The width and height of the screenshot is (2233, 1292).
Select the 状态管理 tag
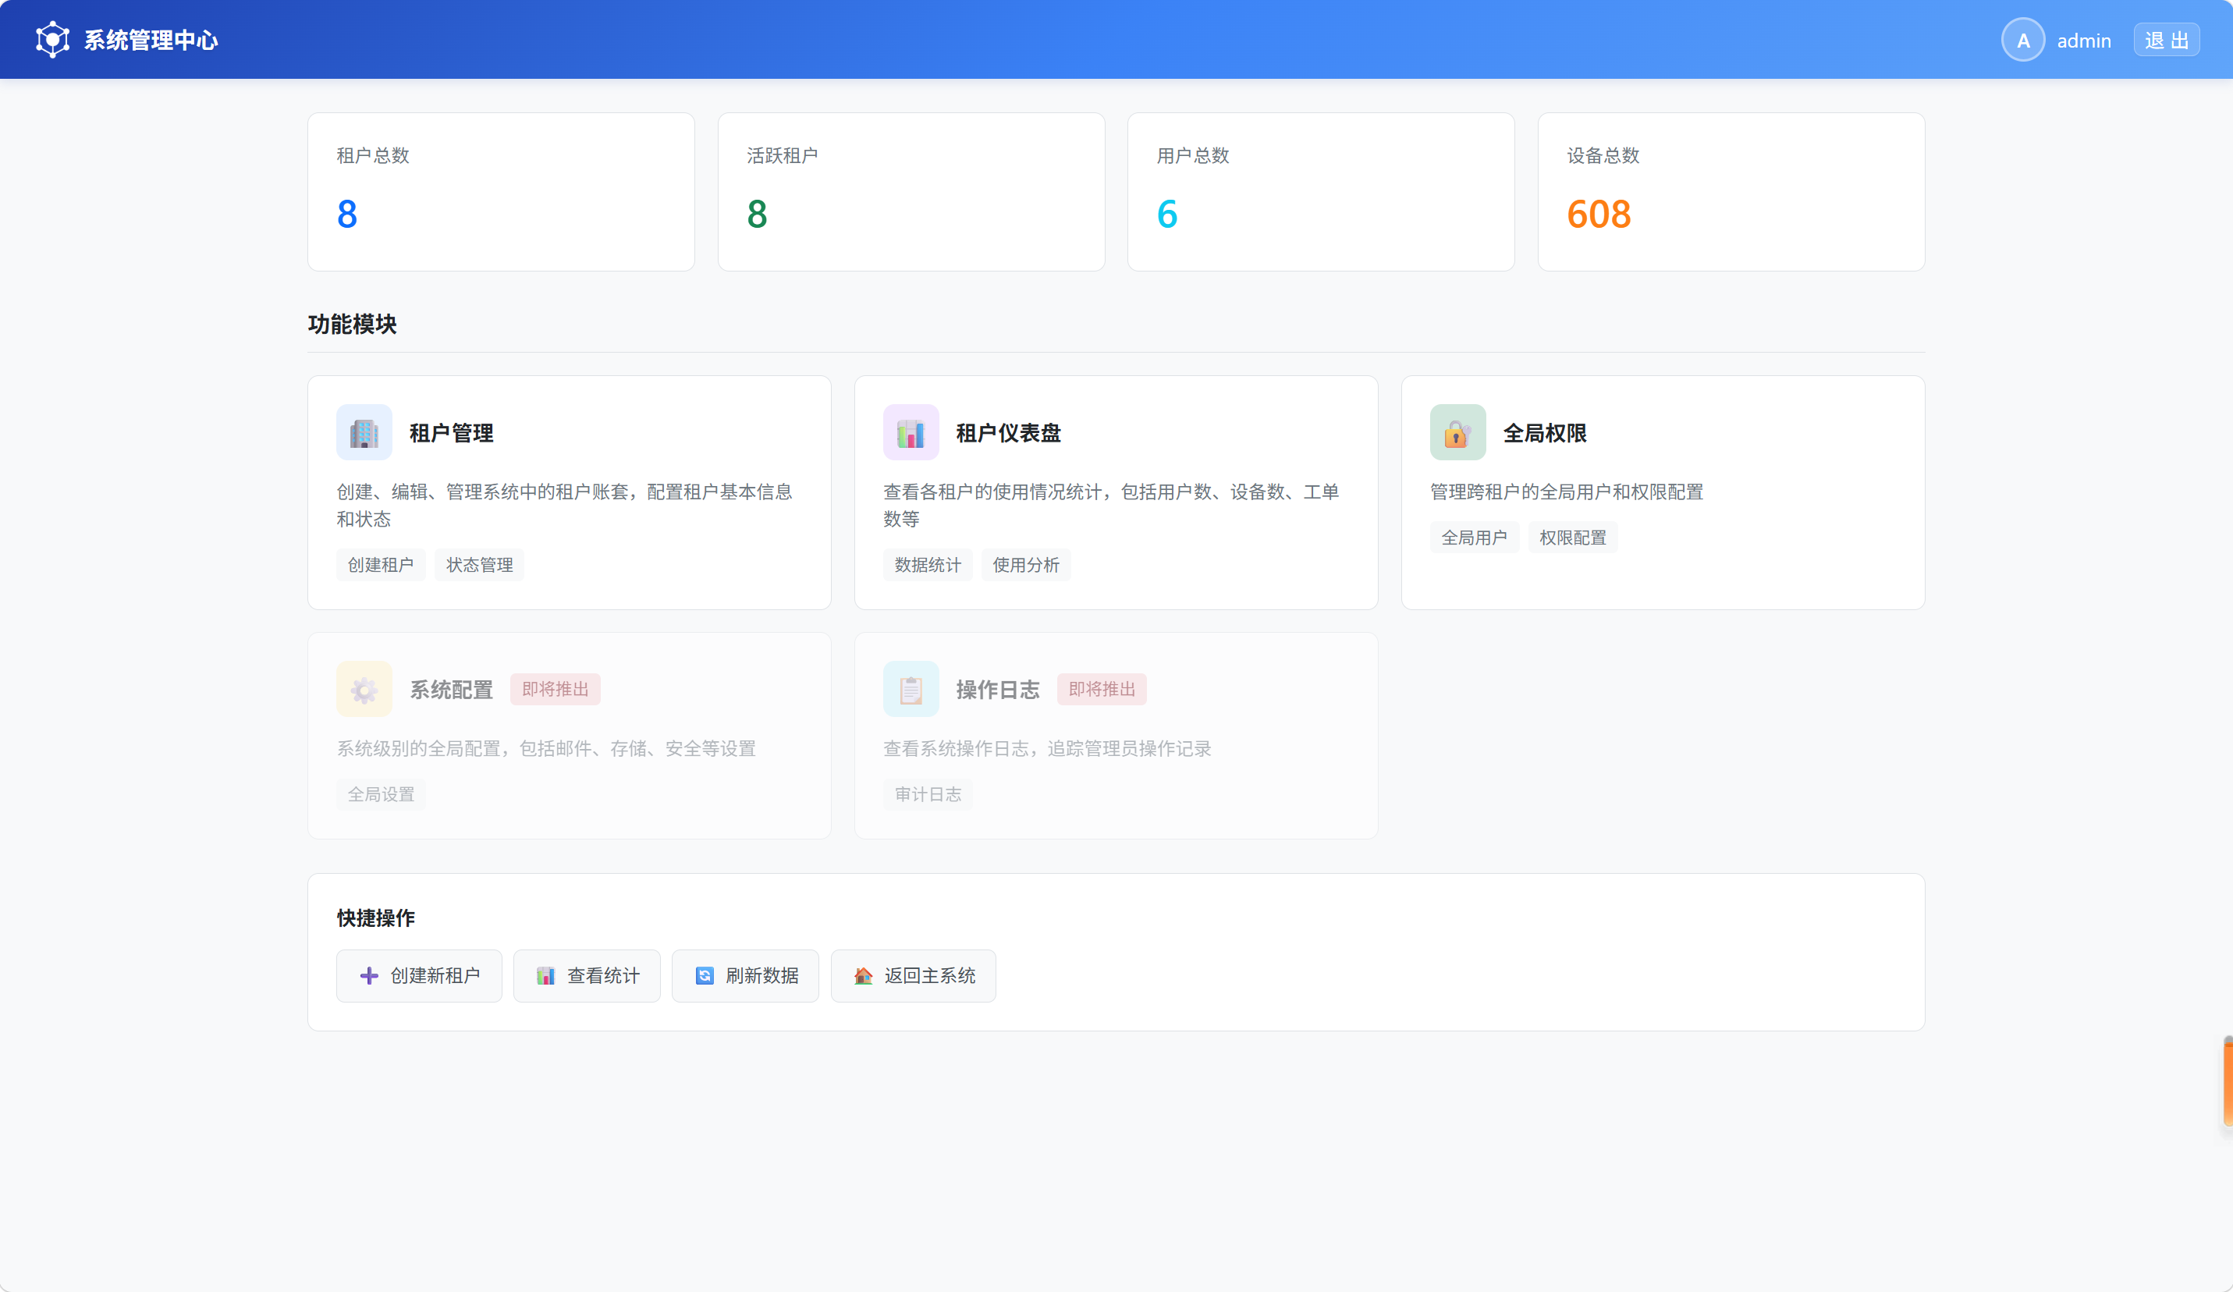(x=479, y=565)
